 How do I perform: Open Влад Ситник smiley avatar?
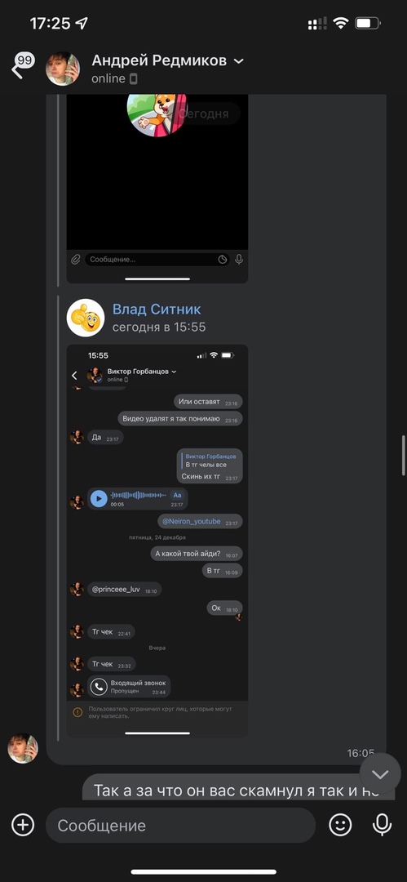[x=86, y=318]
